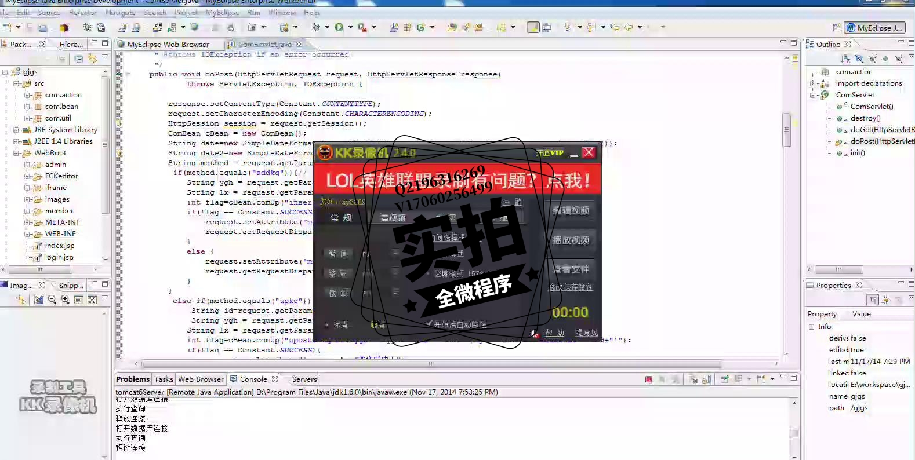Open the Source menu
The image size is (915, 460).
49,12
